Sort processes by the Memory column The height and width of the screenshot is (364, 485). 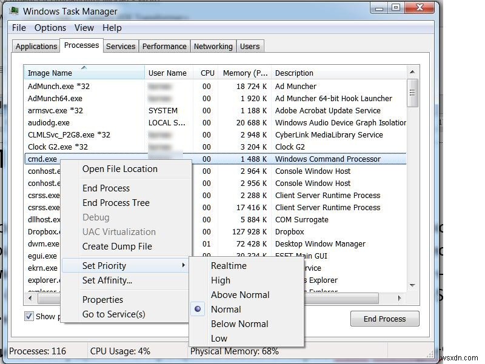242,72
